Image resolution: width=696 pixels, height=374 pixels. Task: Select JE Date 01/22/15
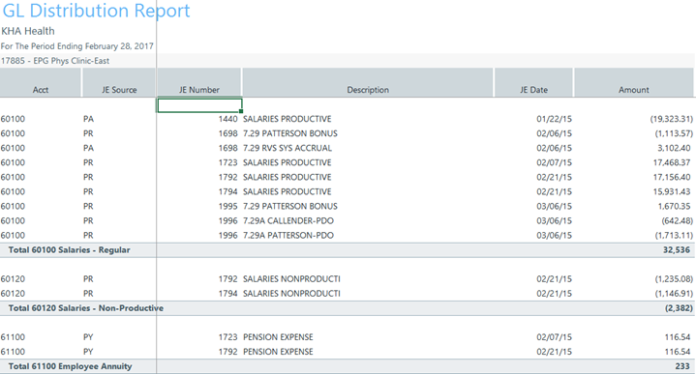(x=554, y=119)
